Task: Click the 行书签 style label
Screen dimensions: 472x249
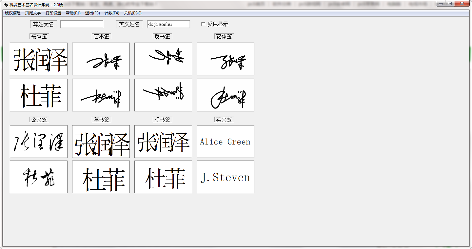Action: (162, 119)
